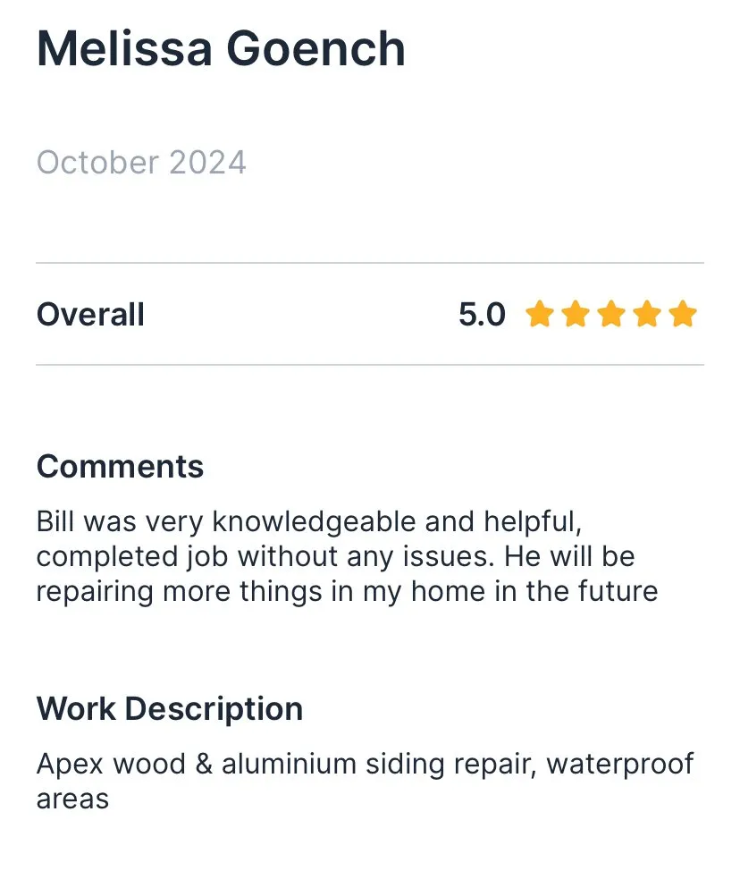The image size is (740, 871).
Task: Select the Comments heading
Action: click(120, 467)
